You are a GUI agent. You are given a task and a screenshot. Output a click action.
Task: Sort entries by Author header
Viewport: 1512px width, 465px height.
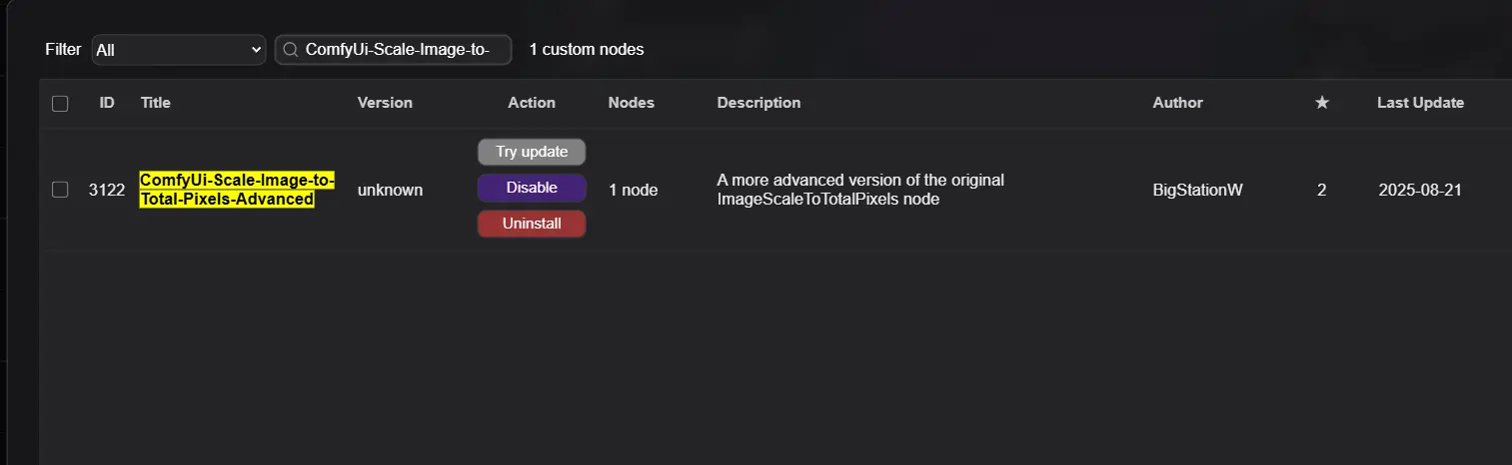coord(1177,103)
